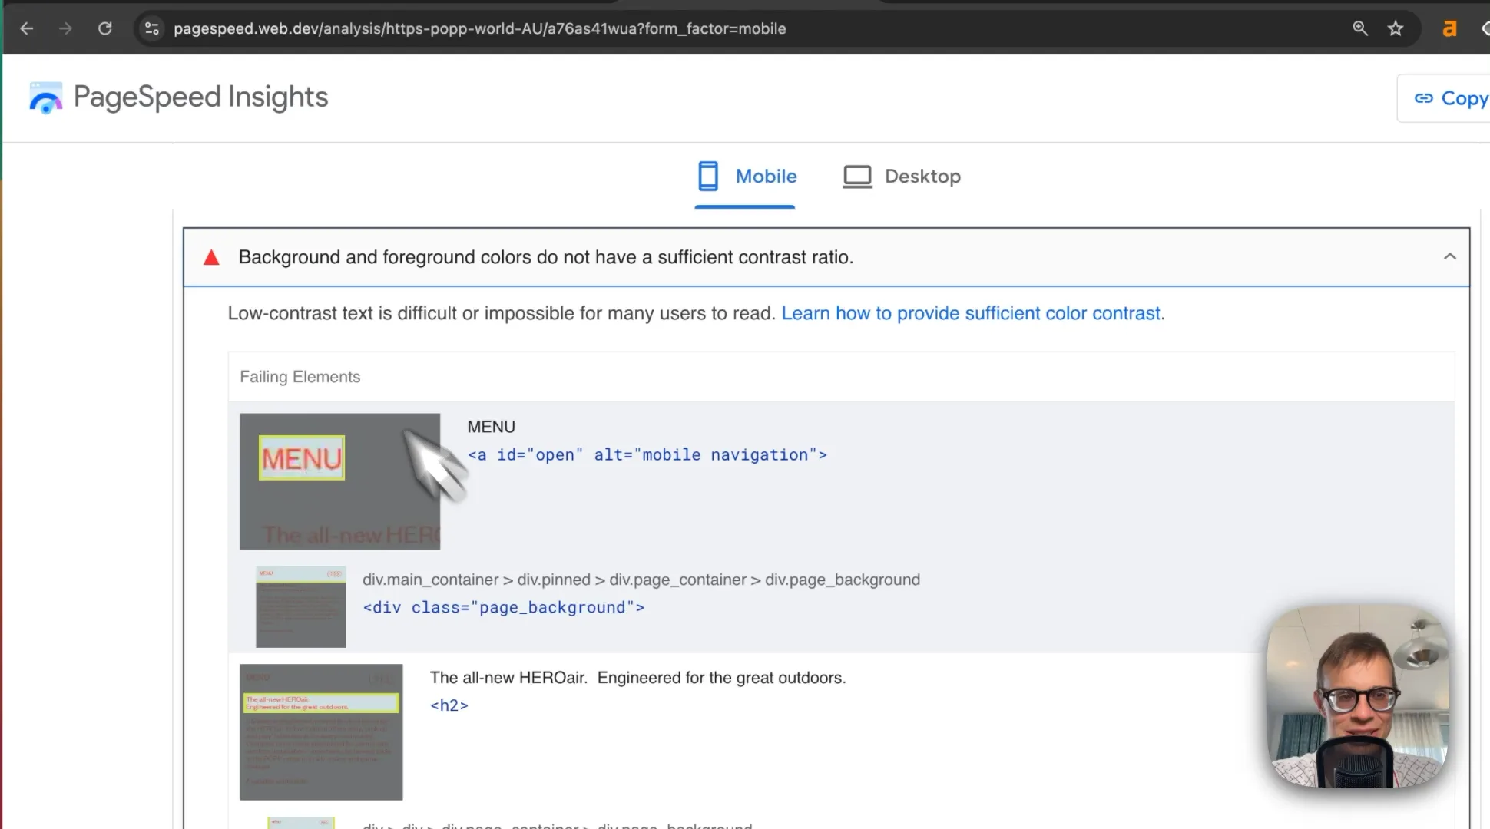Screen dimensions: 1490x829
Task: Click the 'Failing Elements' header text
Action: (300, 377)
